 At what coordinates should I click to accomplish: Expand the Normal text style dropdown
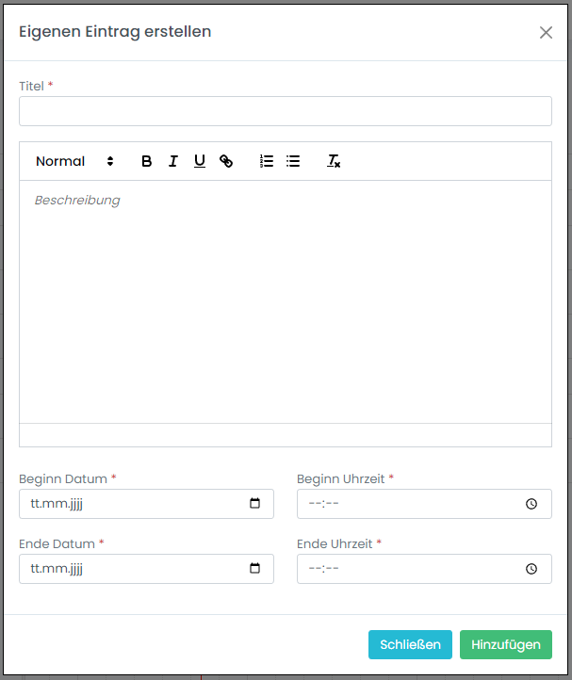click(74, 161)
